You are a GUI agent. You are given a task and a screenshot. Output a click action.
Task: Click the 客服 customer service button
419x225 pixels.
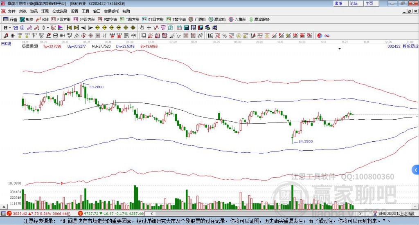click(x=340, y=3)
